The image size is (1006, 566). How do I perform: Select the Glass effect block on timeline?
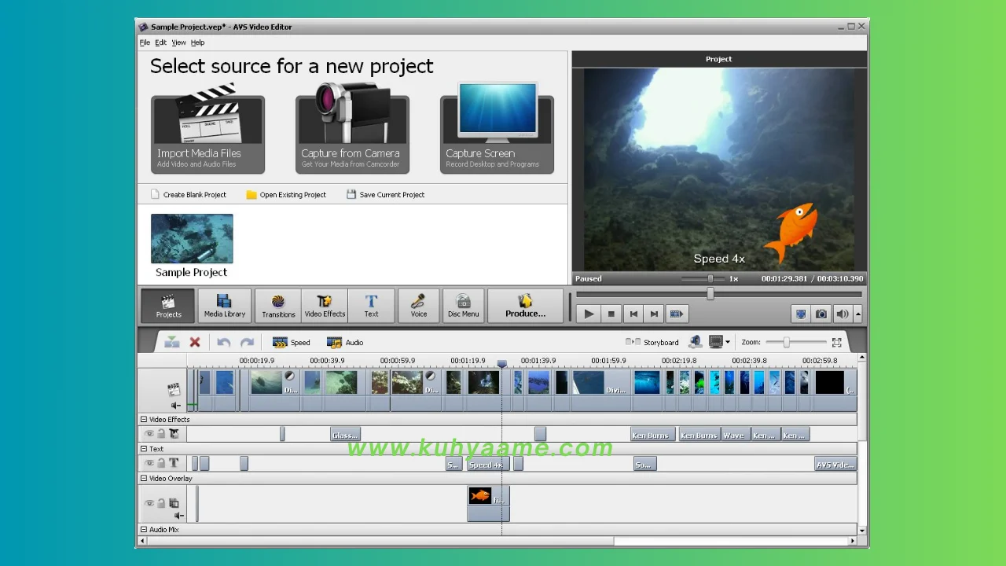[345, 435]
